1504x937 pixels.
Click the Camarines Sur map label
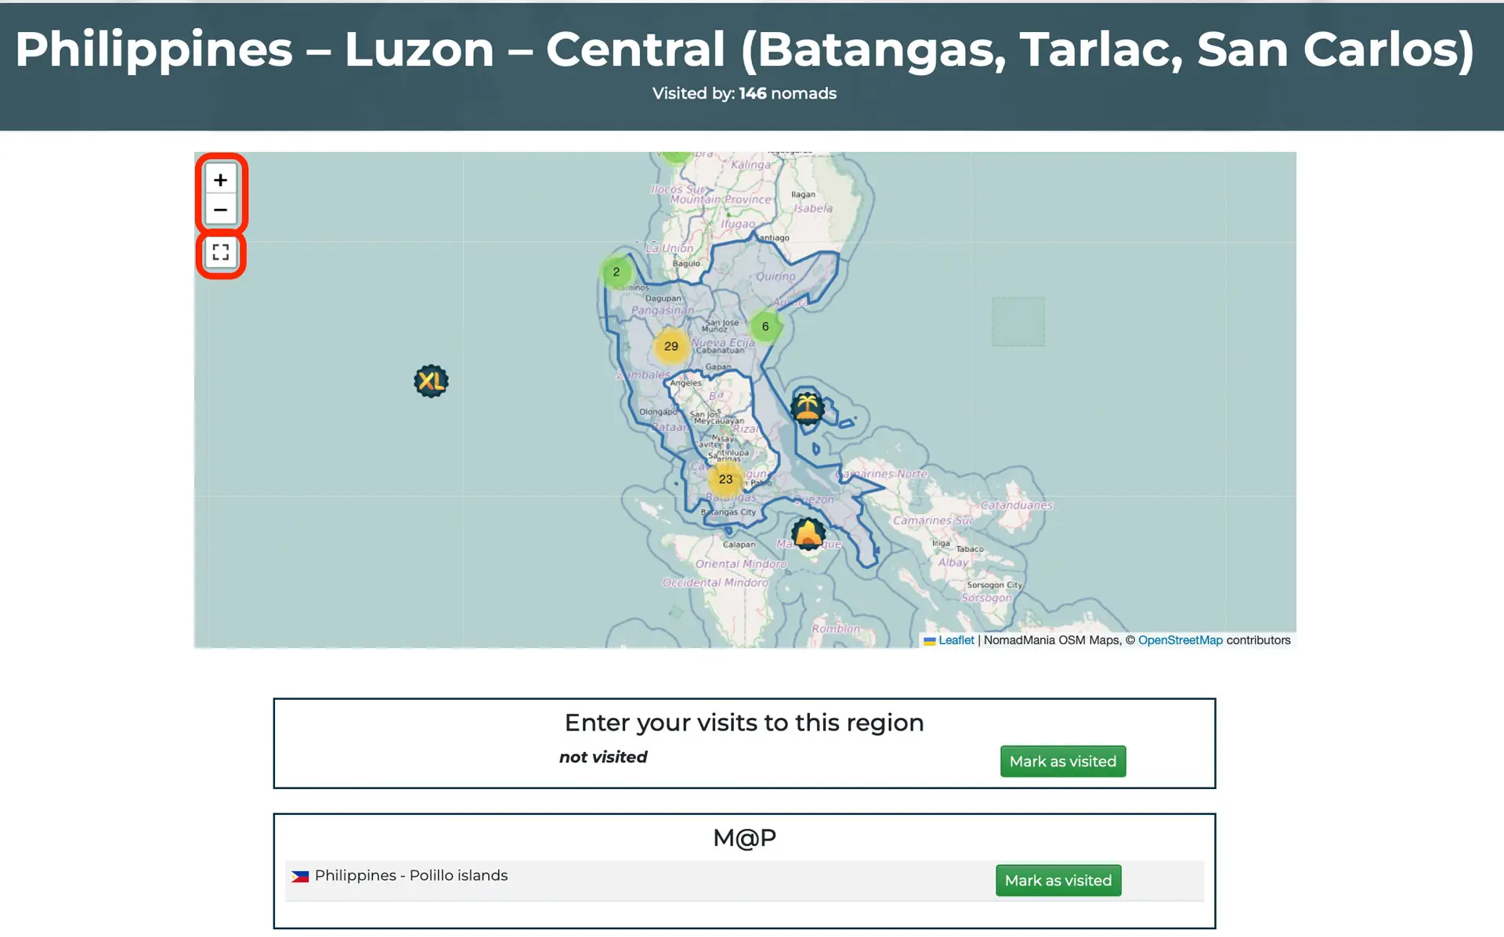[x=933, y=521]
